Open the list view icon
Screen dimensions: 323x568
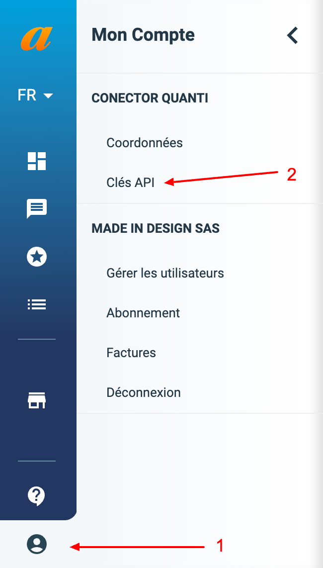tap(36, 304)
